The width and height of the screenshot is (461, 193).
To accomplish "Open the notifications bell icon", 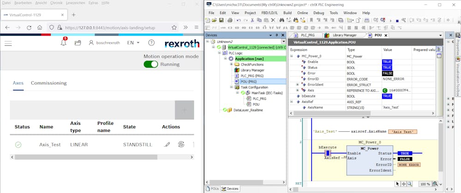I will click(x=64, y=43).
